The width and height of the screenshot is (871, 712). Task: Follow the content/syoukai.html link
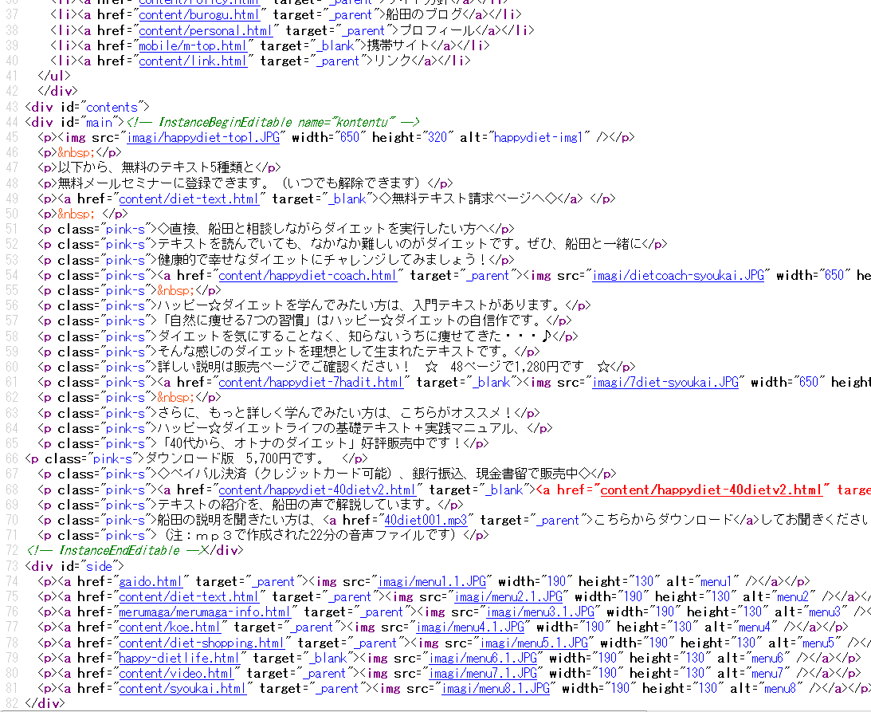(x=182, y=689)
